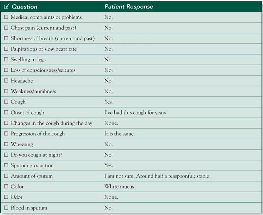Check the Headache checkbox
Image resolution: width=263 pixels, height=215 pixels.
(6, 81)
